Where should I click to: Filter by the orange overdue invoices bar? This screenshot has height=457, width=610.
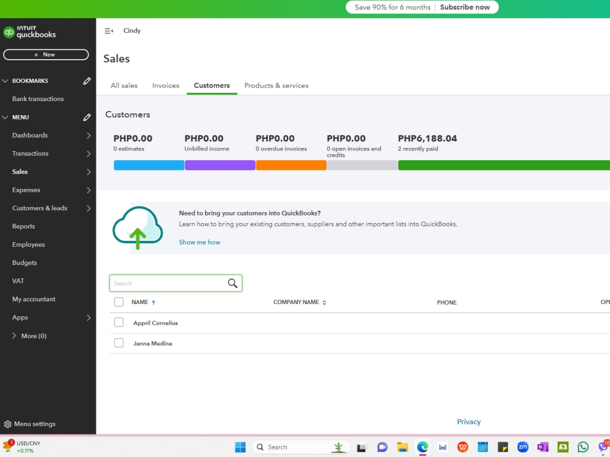pyautogui.click(x=292, y=165)
